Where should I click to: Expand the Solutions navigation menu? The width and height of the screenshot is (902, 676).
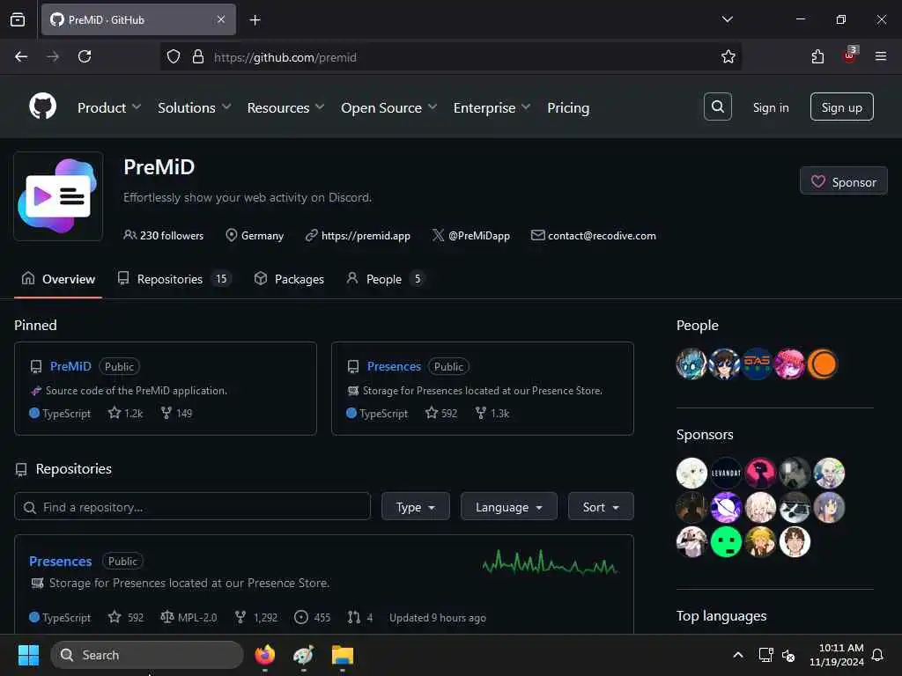click(195, 107)
